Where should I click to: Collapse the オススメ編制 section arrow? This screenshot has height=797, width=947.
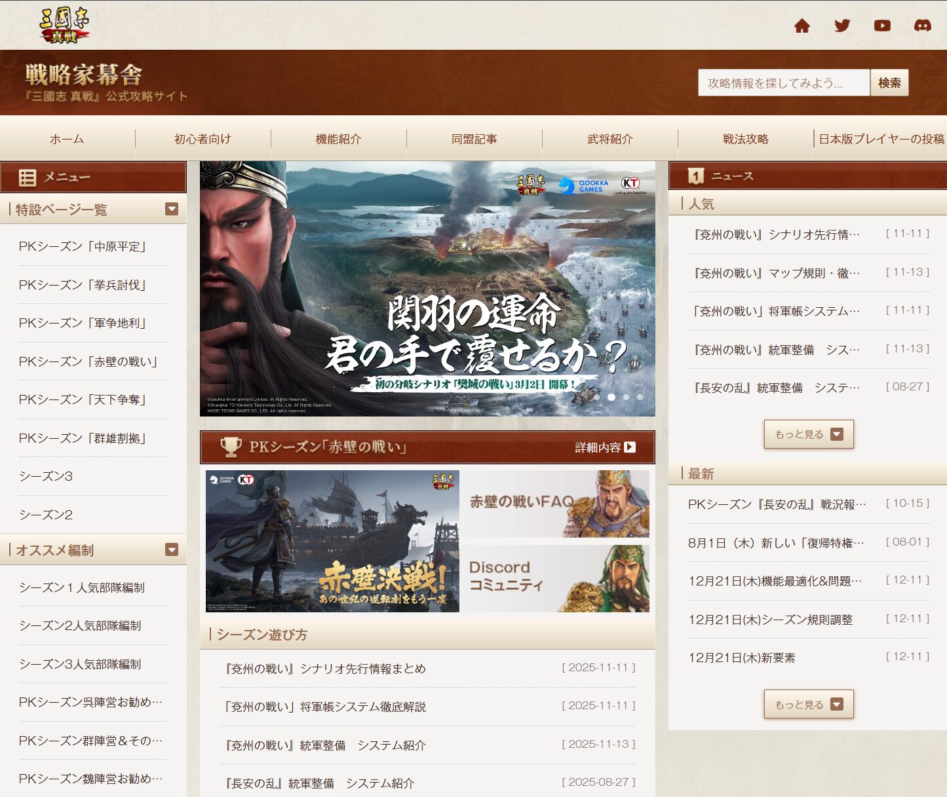click(172, 550)
